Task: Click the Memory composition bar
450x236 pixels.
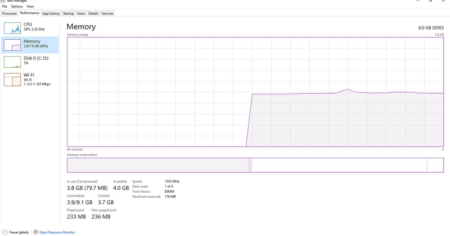Action: [x=255, y=165]
